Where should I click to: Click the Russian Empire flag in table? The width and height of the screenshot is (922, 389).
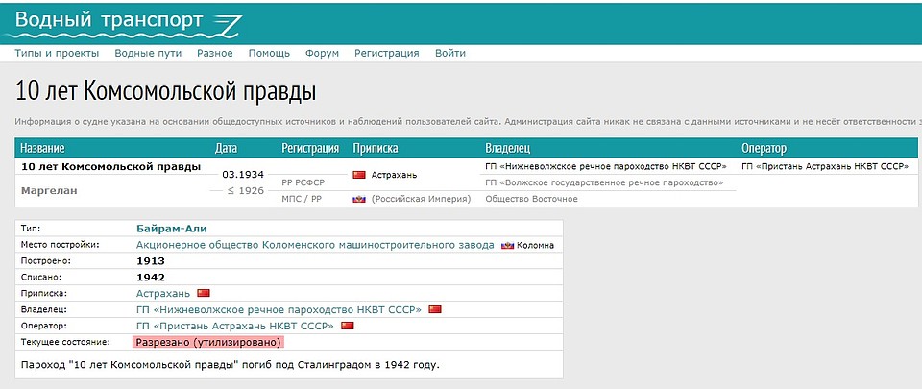359,199
